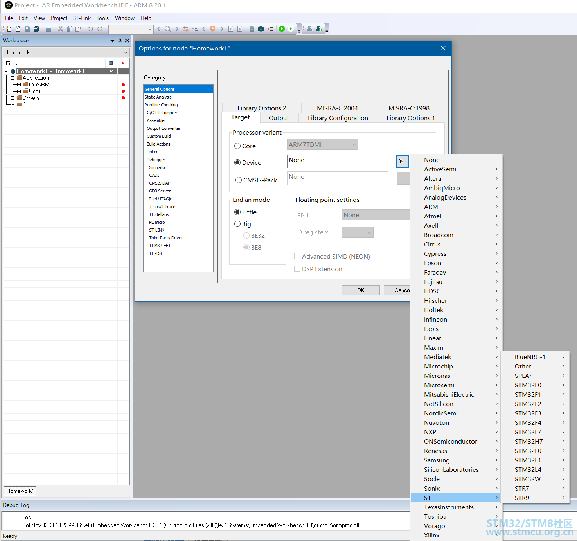Open the File menu
Image resolution: width=577 pixels, height=541 pixels.
[x=9, y=18]
